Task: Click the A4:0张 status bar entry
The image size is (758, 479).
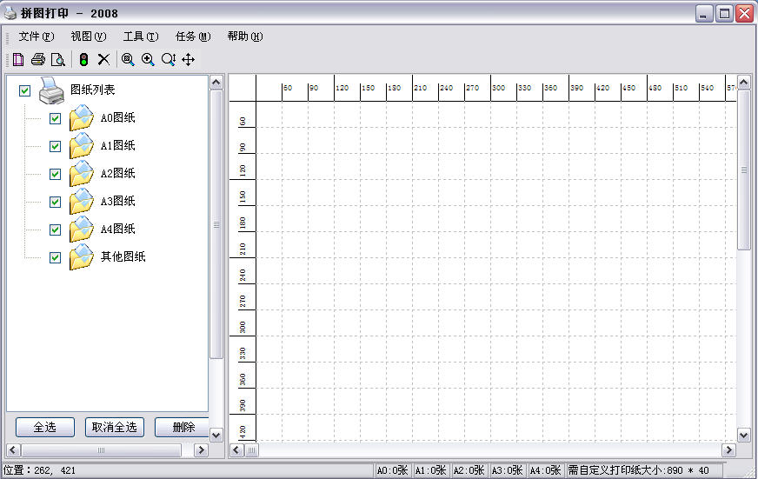Action: click(x=545, y=470)
